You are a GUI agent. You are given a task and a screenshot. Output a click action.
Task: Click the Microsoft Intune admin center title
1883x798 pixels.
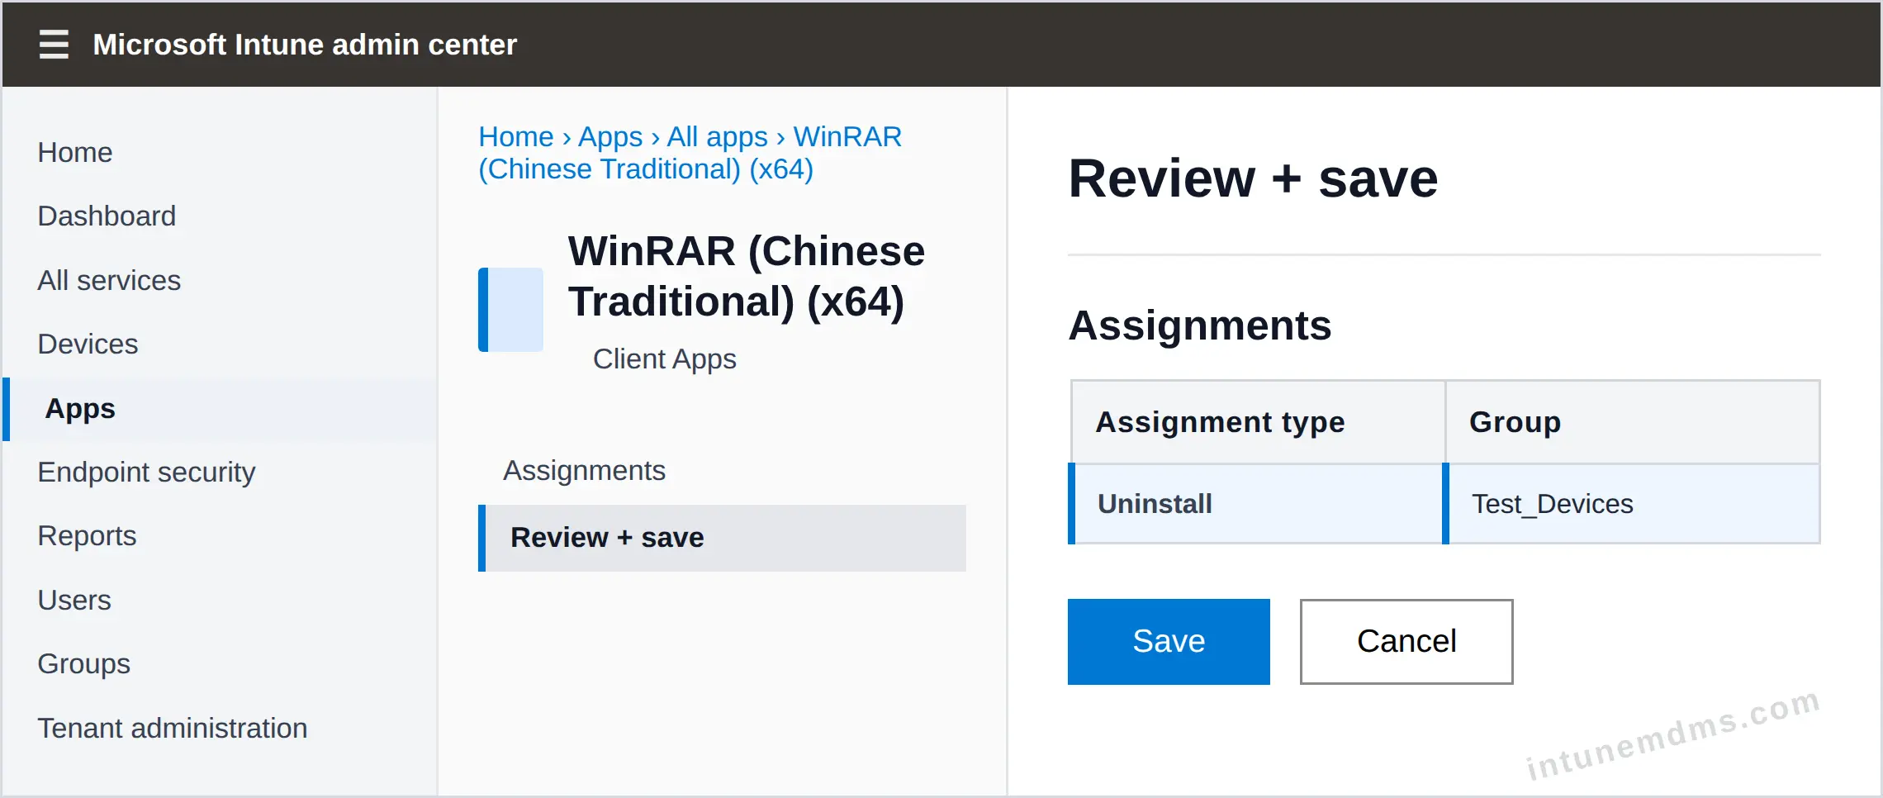(x=305, y=45)
